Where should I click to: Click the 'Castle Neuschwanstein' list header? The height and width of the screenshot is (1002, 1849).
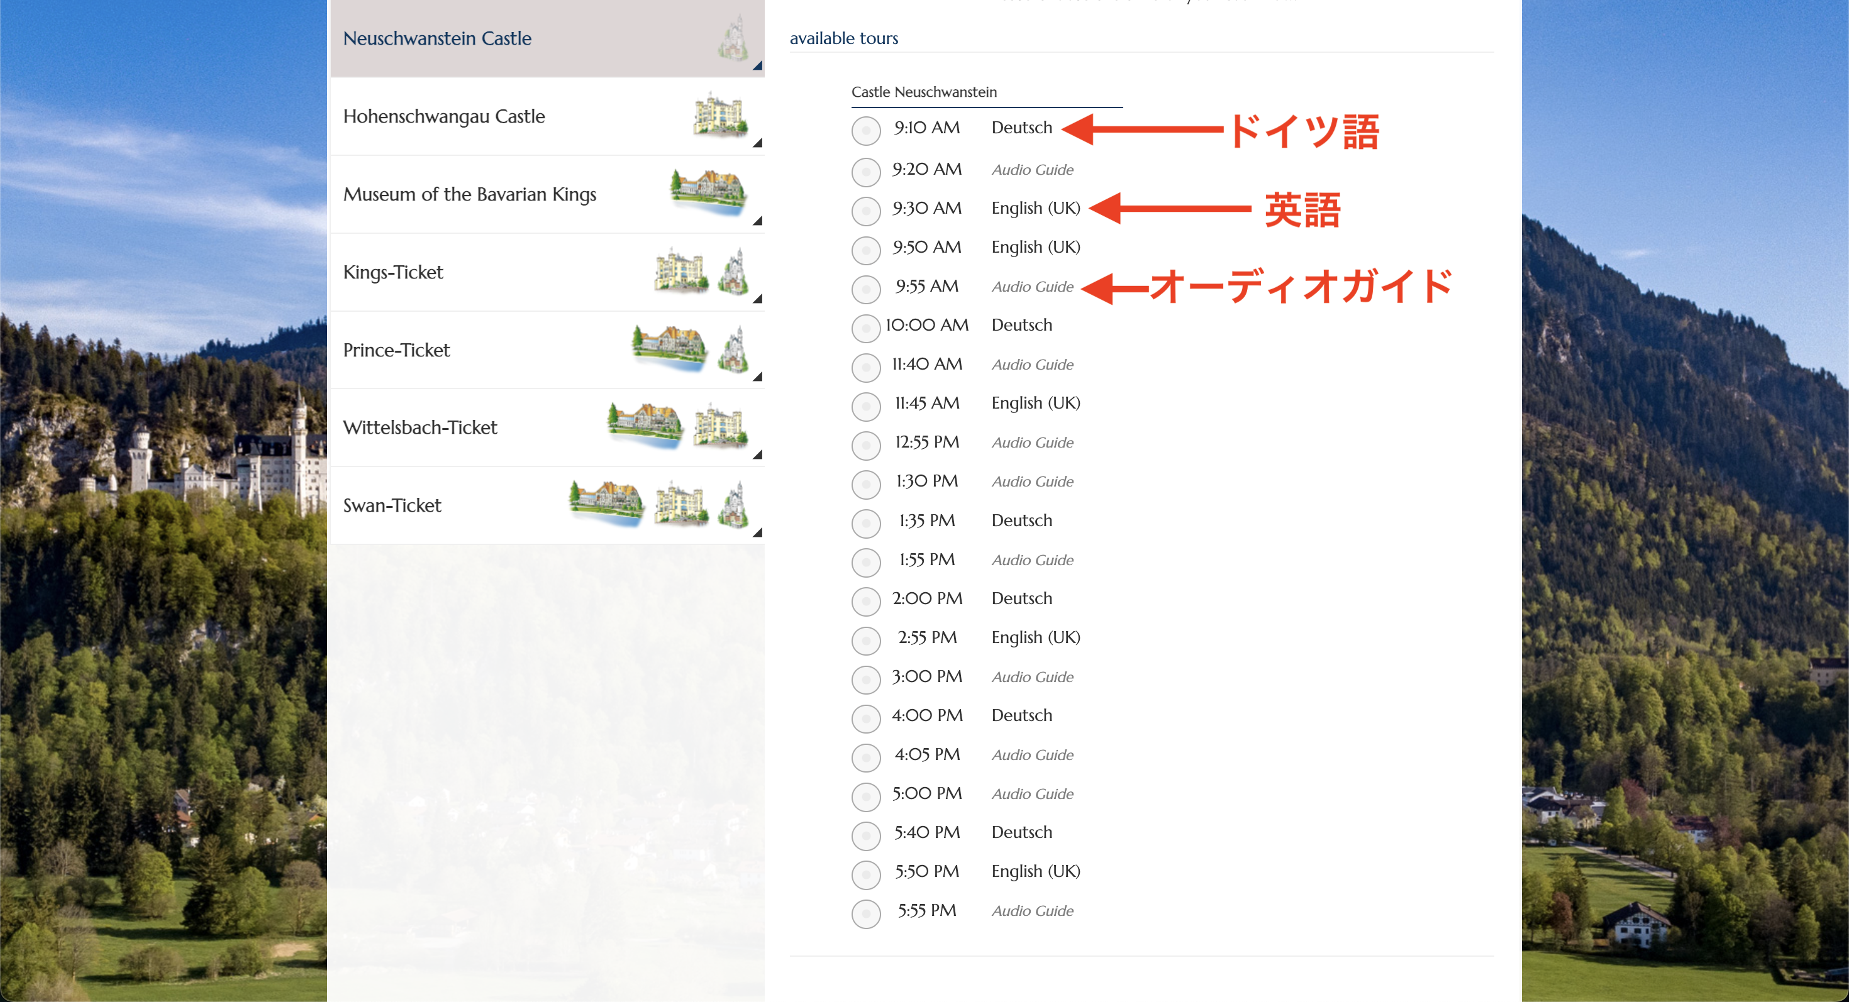point(924,92)
